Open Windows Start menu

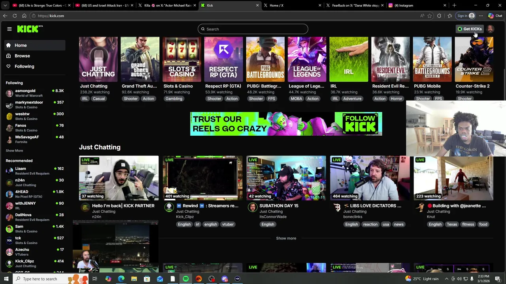6,279
